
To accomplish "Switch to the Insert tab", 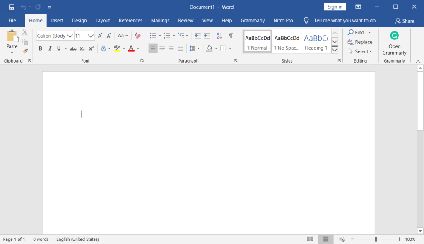I will (x=57, y=20).
